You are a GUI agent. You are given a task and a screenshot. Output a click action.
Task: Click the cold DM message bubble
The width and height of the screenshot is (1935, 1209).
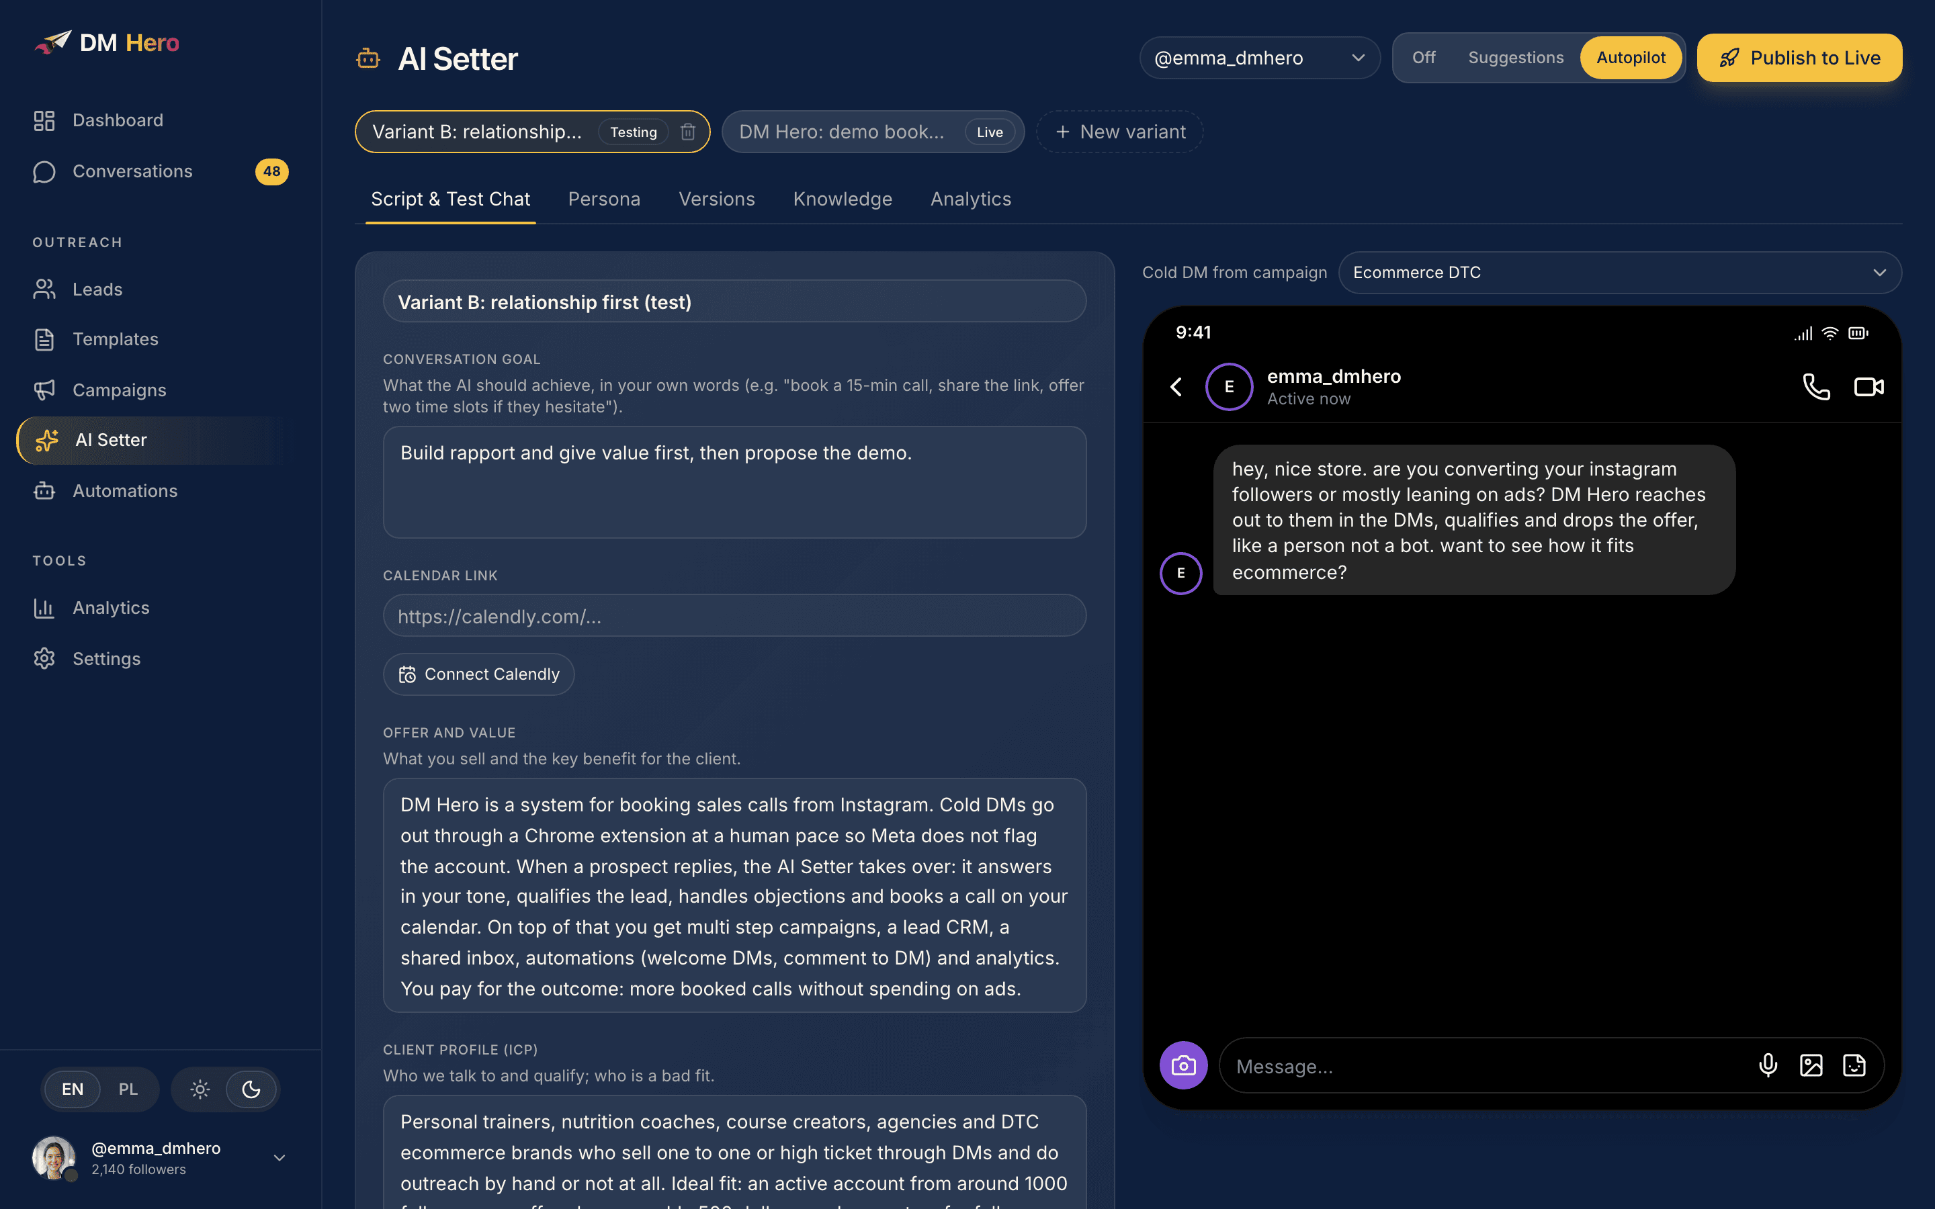pos(1473,520)
